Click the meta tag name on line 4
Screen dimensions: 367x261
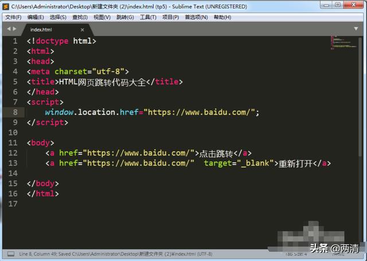pyautogui.click(x=41, y=72)
